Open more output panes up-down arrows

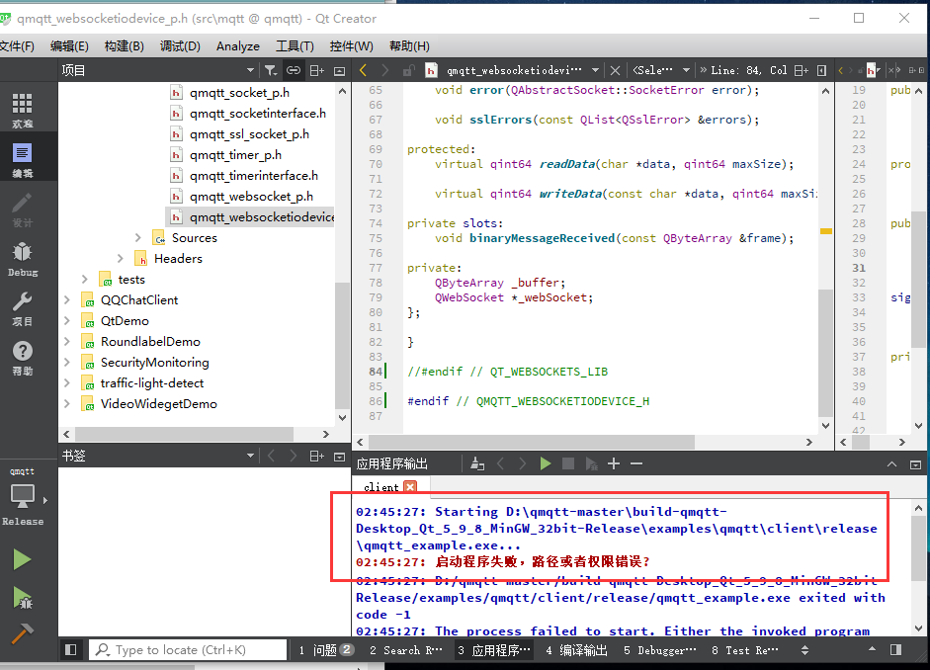tap(804, 650)
